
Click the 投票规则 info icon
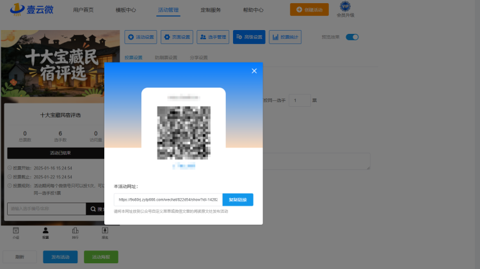10,185
